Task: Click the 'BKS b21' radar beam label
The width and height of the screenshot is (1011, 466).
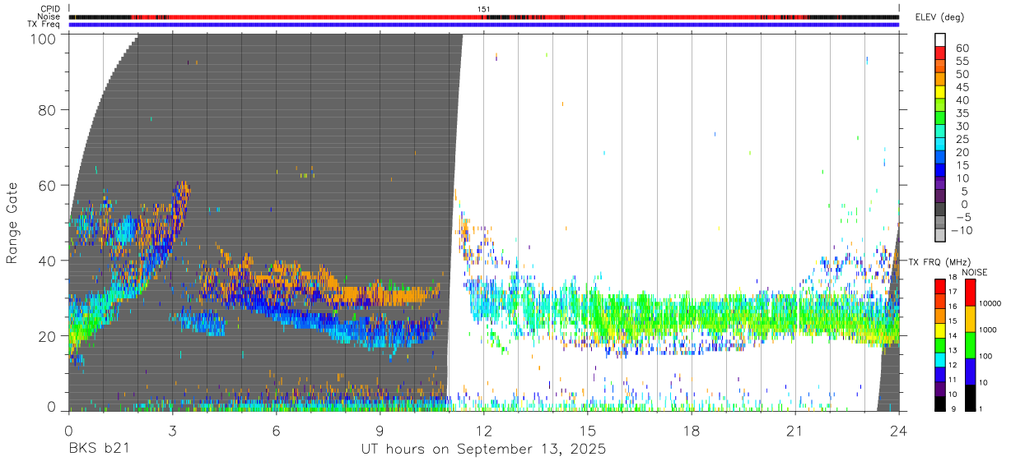Action: [98, 449]
